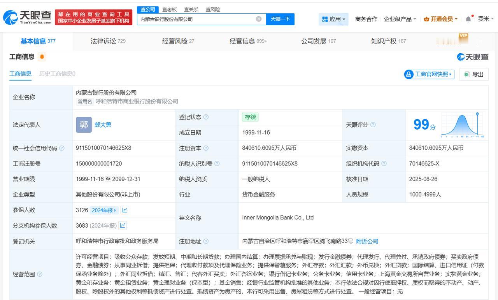This screenshot has height=300, width=498.
Task: Open 附近公司 nearby companies link
Action: [367, 241]
